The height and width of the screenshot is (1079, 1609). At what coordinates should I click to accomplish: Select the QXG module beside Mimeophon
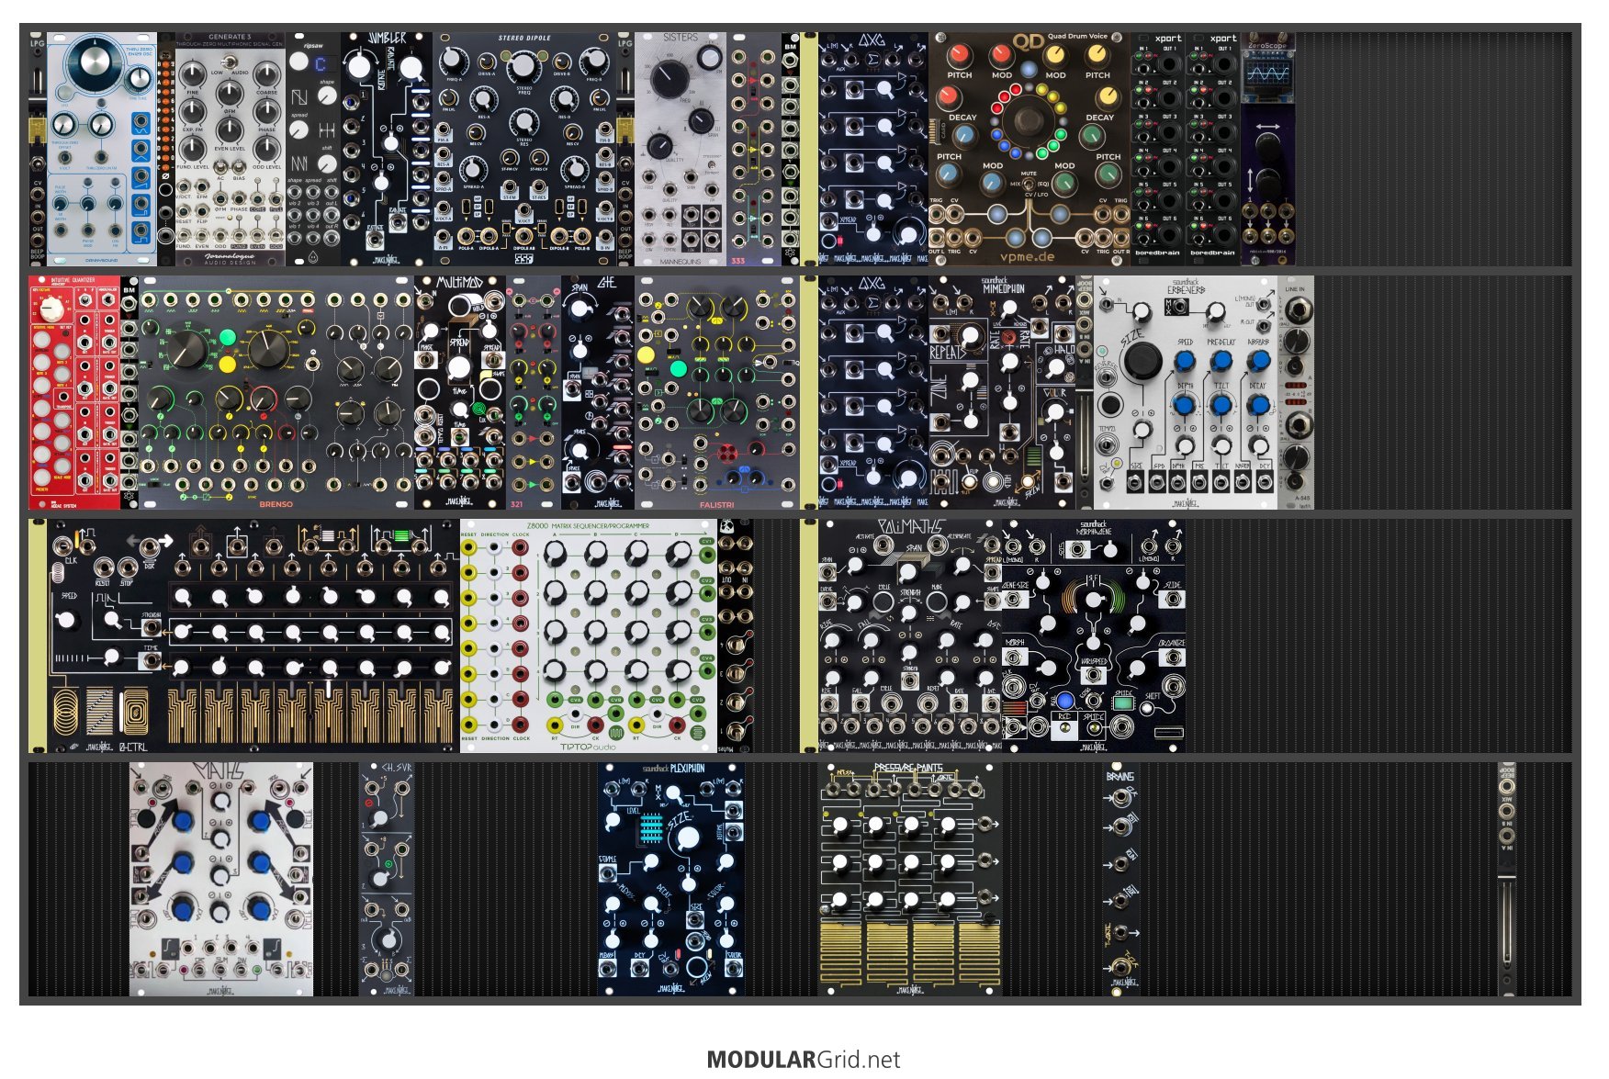(x=873, y=393)
